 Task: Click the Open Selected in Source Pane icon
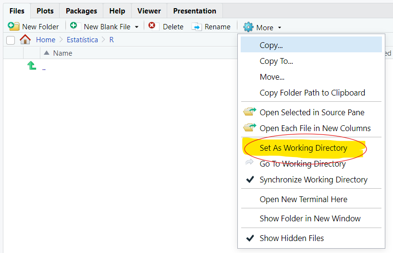point(249,112)
